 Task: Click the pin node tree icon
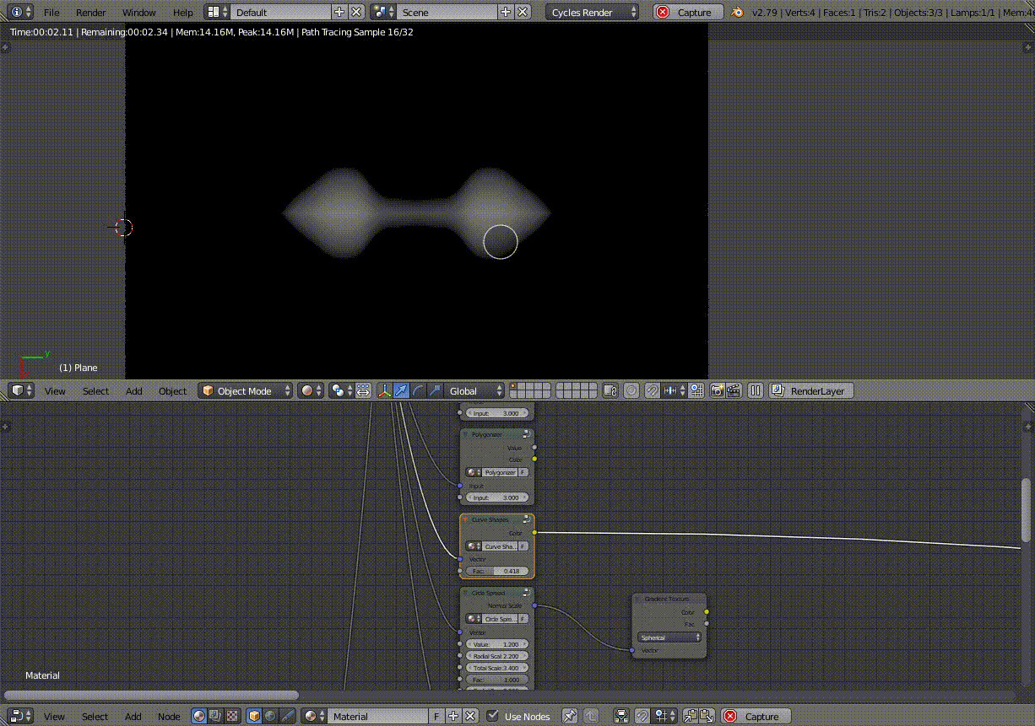(x=570, y=716)
